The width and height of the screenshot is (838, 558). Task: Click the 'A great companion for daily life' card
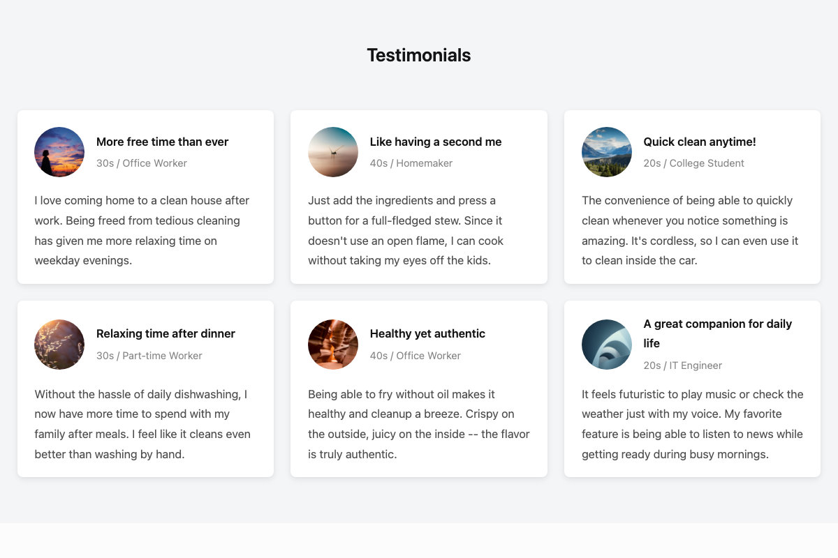coord(692,389)
